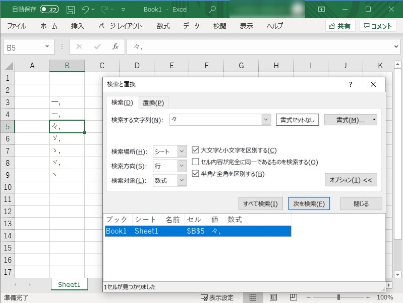Click the search magnifier in title bar
Image resolution: width=403 pixels, height=303 pixels.
212,10
